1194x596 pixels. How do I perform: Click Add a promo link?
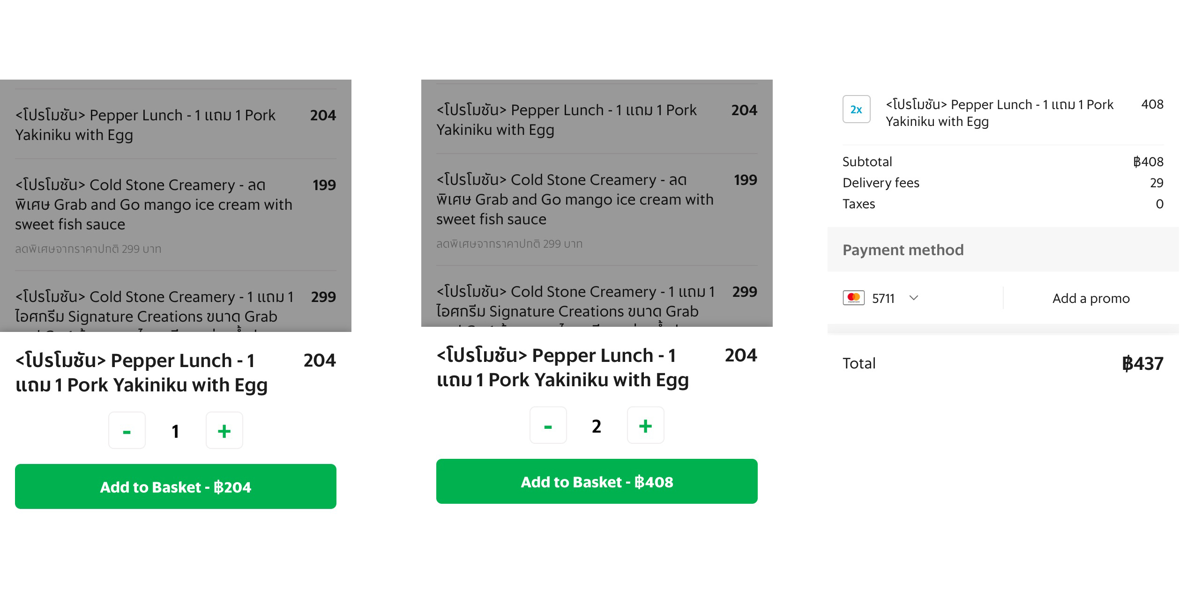pos(1091,298)
